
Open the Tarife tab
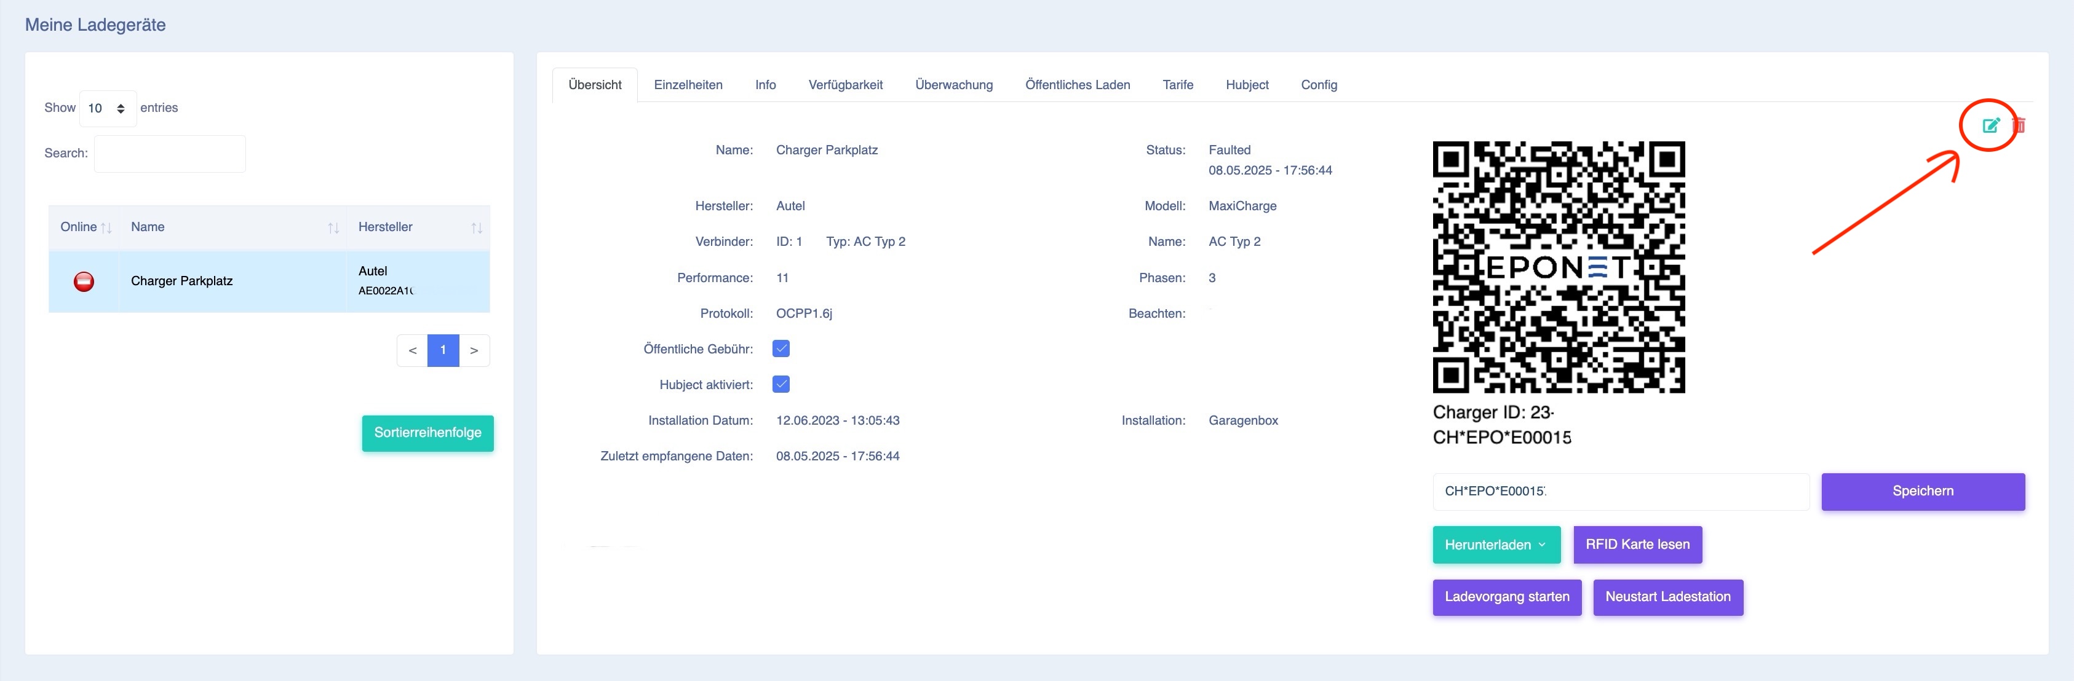click(x=1177, y=85)
